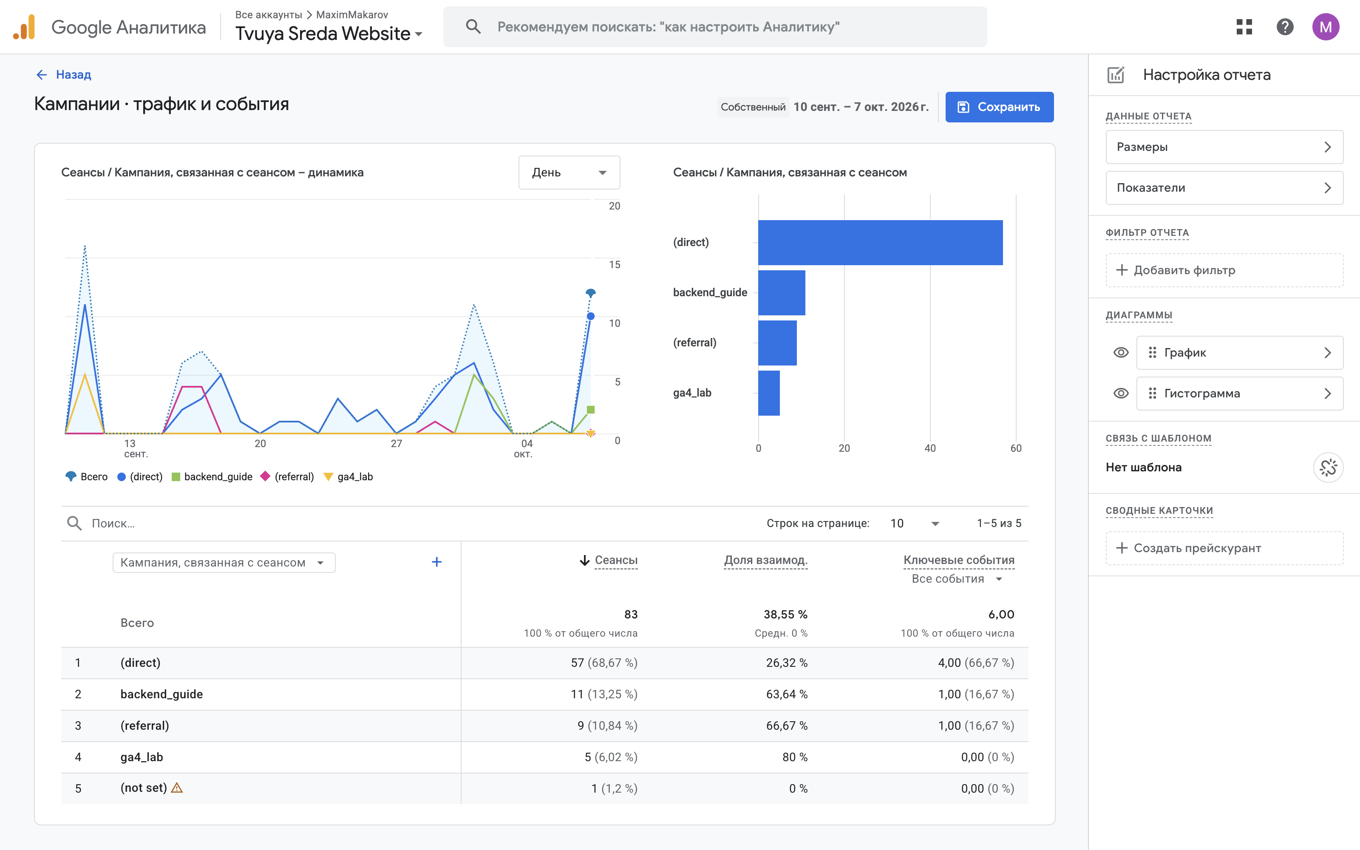Toggle the ga4_lab series in legend

pos(348,477)
